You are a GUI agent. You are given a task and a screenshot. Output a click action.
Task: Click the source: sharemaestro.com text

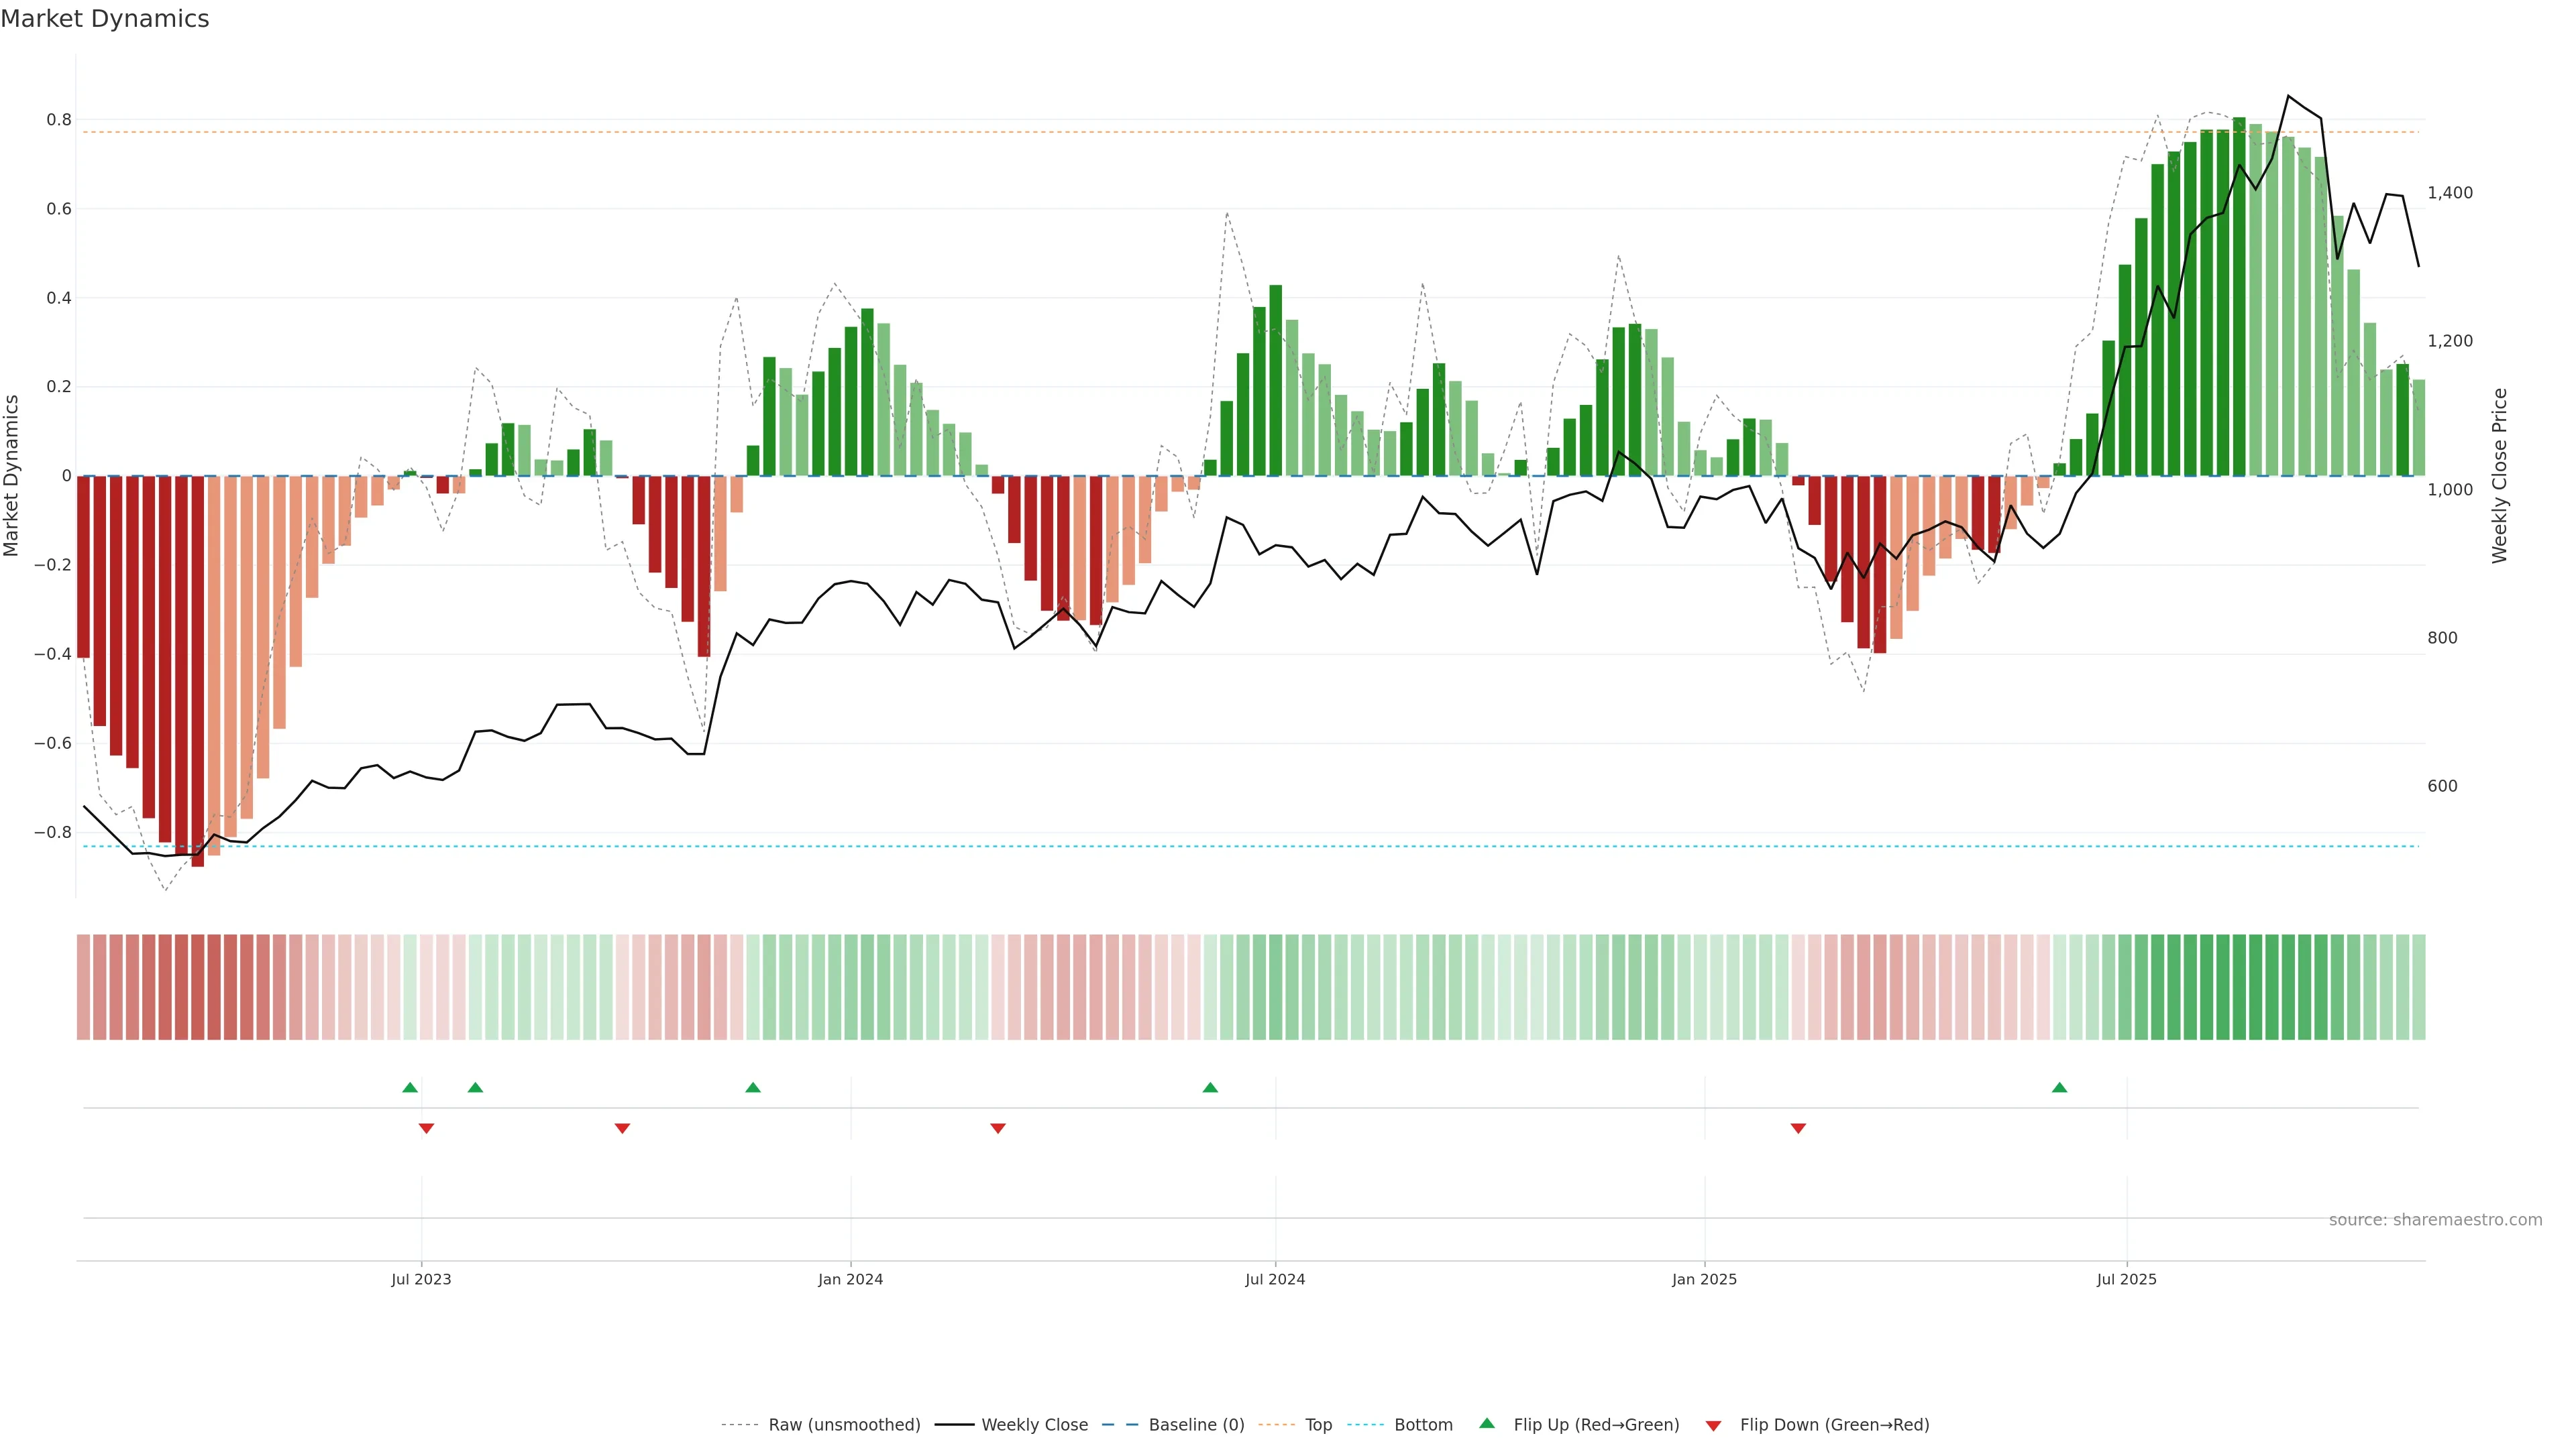point(2435,1220)
